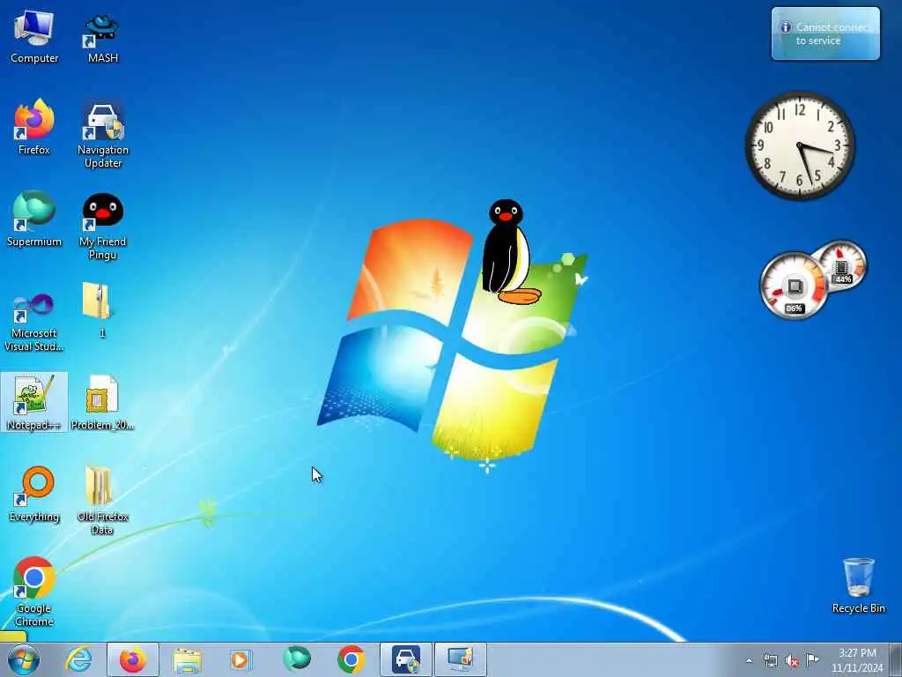This screenshot has height=677, width=902.
Task: Show hidden system tray icons
Action: 749,660
